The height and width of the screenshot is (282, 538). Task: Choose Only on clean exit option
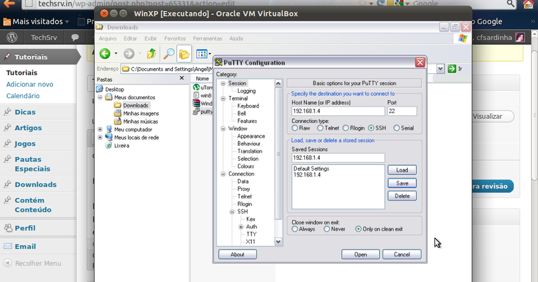(x=358, y=229)
